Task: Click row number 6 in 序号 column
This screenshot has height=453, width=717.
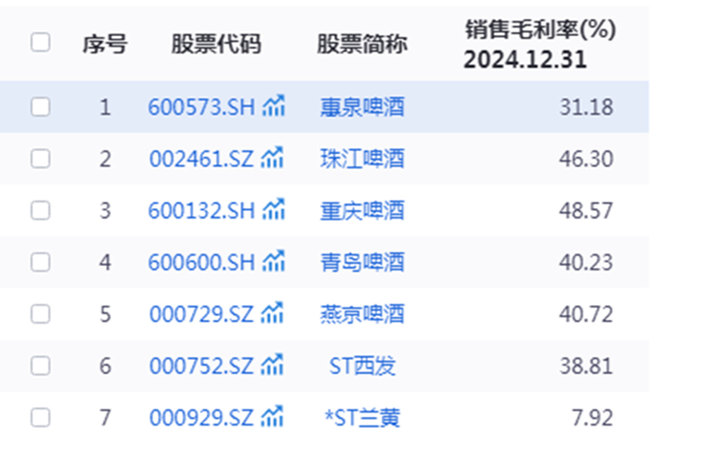Action: (x=105, y=366)
